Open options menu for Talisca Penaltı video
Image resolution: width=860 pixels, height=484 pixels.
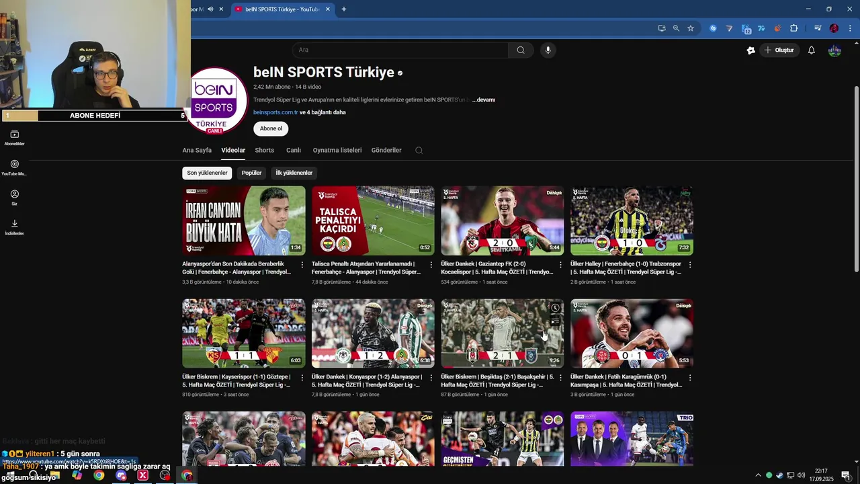(431, 265)
